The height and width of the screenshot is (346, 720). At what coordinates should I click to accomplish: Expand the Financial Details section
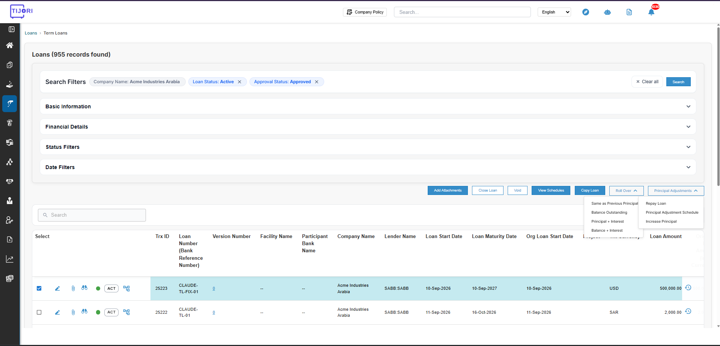point(368,127)
